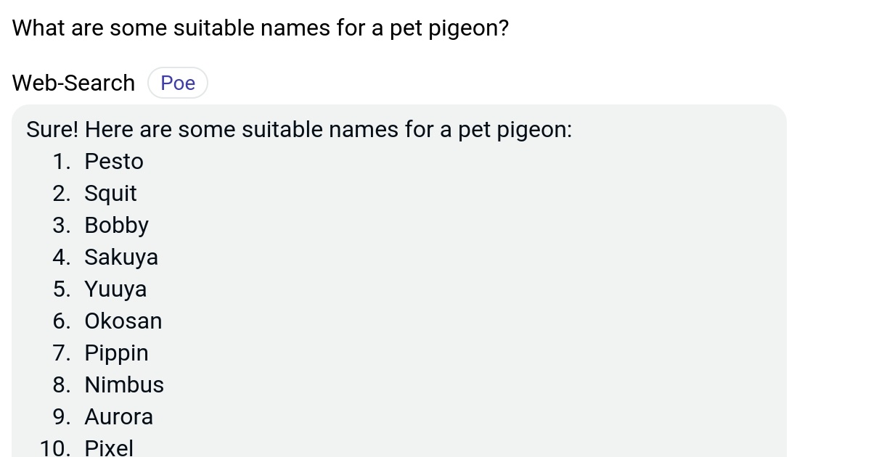The image size is (871, 457).
Task: Click the name Nimbus in the list
Action: (124, 385)
